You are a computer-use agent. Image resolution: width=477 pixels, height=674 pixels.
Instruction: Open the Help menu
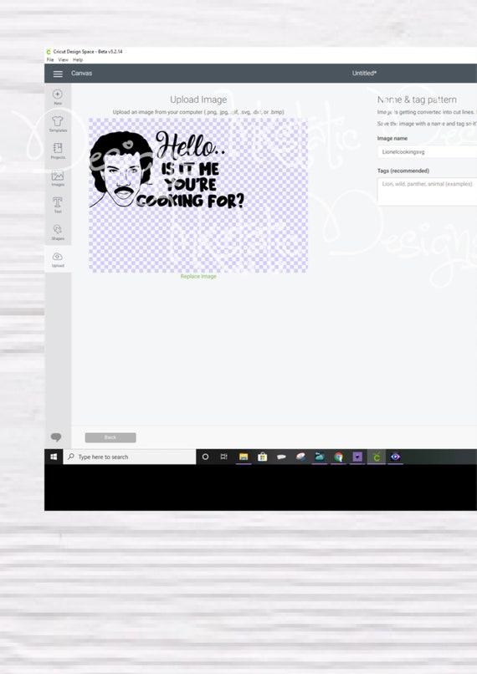click(78, 59)
